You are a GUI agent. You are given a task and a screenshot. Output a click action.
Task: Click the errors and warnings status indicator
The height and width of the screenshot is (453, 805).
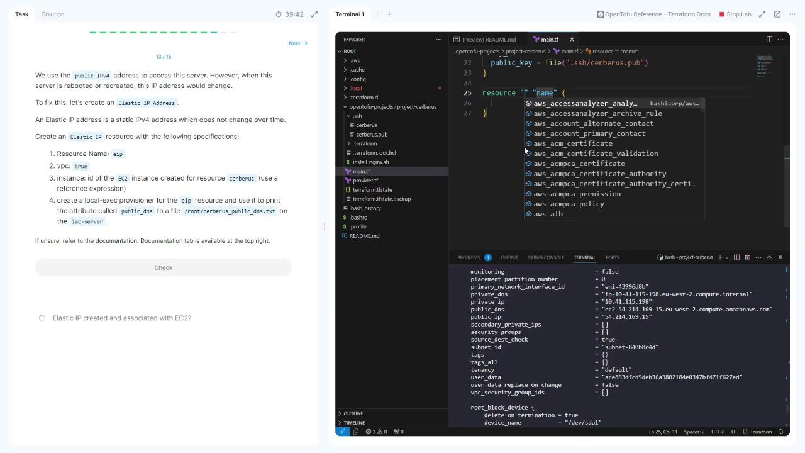pos(376,432)
